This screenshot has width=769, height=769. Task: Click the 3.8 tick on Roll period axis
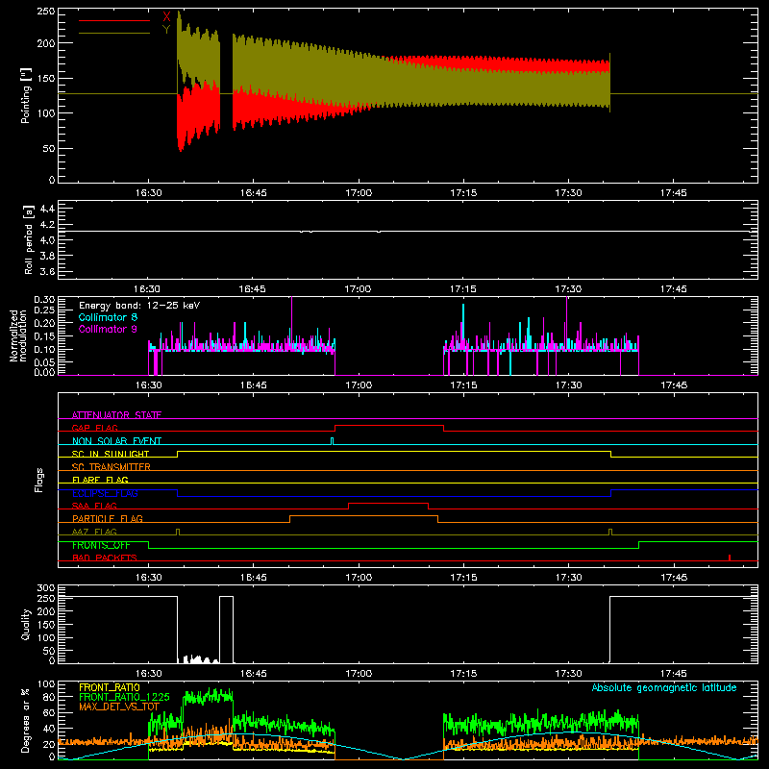click(47, 256)
